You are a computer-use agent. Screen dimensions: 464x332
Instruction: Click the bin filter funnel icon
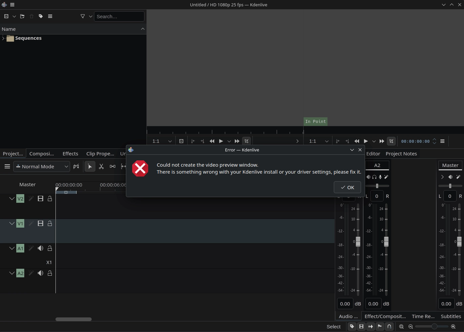[83, 16]
